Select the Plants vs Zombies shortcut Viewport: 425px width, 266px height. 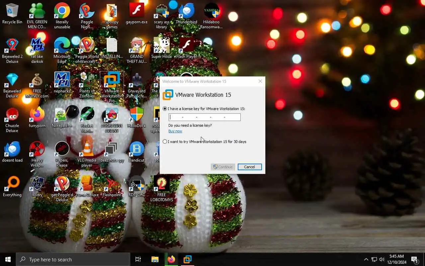[87, 85]
